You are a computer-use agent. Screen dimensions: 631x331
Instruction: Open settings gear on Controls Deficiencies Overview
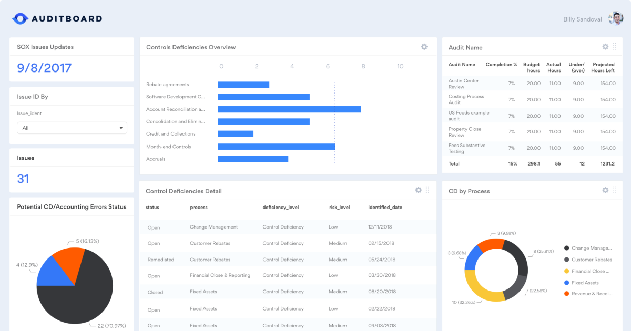tap(424, 47)
